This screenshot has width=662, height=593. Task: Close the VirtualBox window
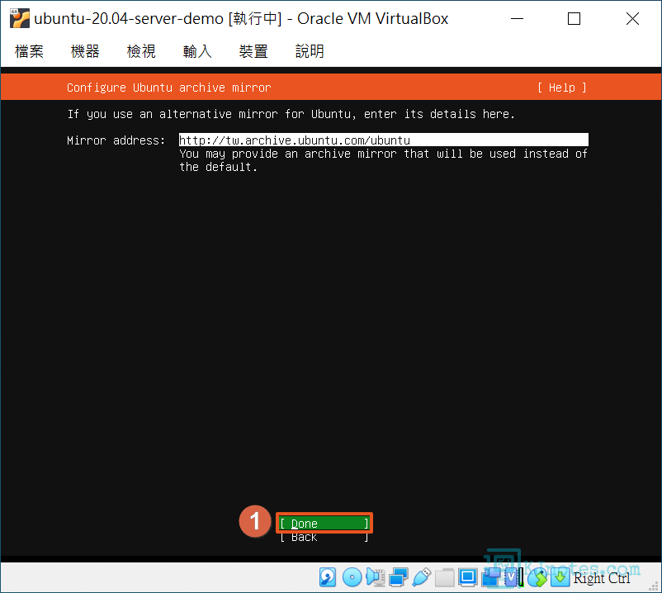[x=632, y=19]
